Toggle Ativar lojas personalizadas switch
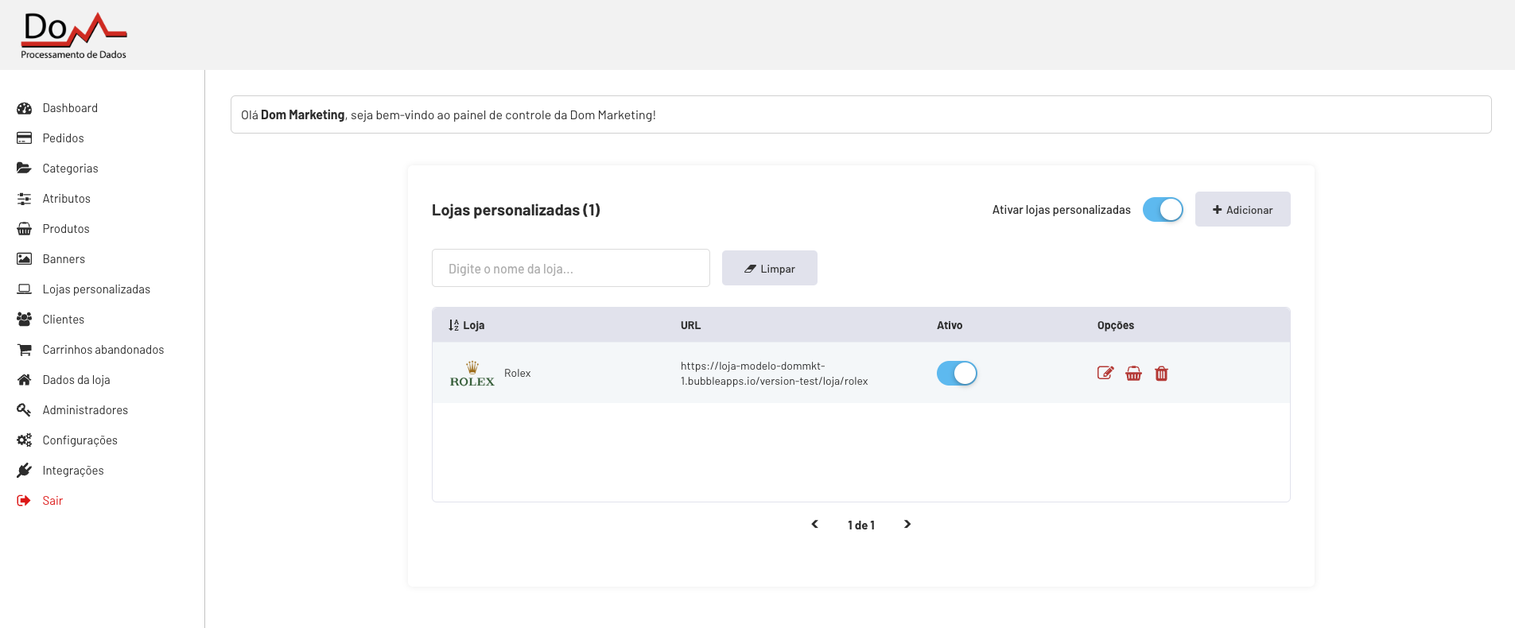 tap(1163, 210)
